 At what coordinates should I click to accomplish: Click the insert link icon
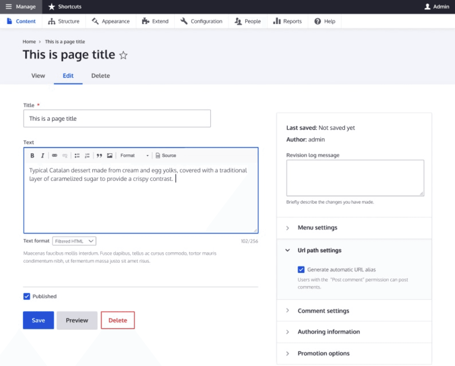click(x=54, y=155)
